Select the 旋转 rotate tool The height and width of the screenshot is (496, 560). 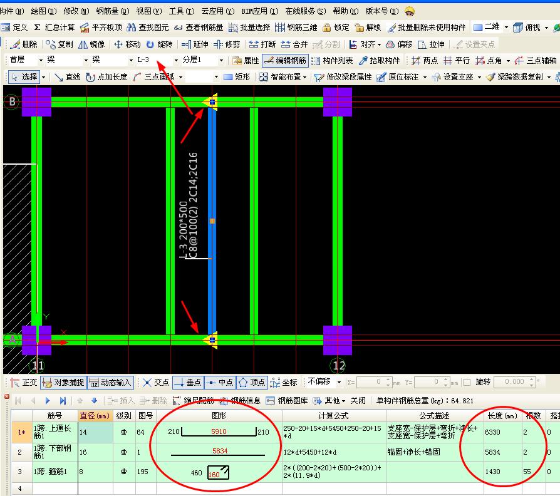pos(159,44)
